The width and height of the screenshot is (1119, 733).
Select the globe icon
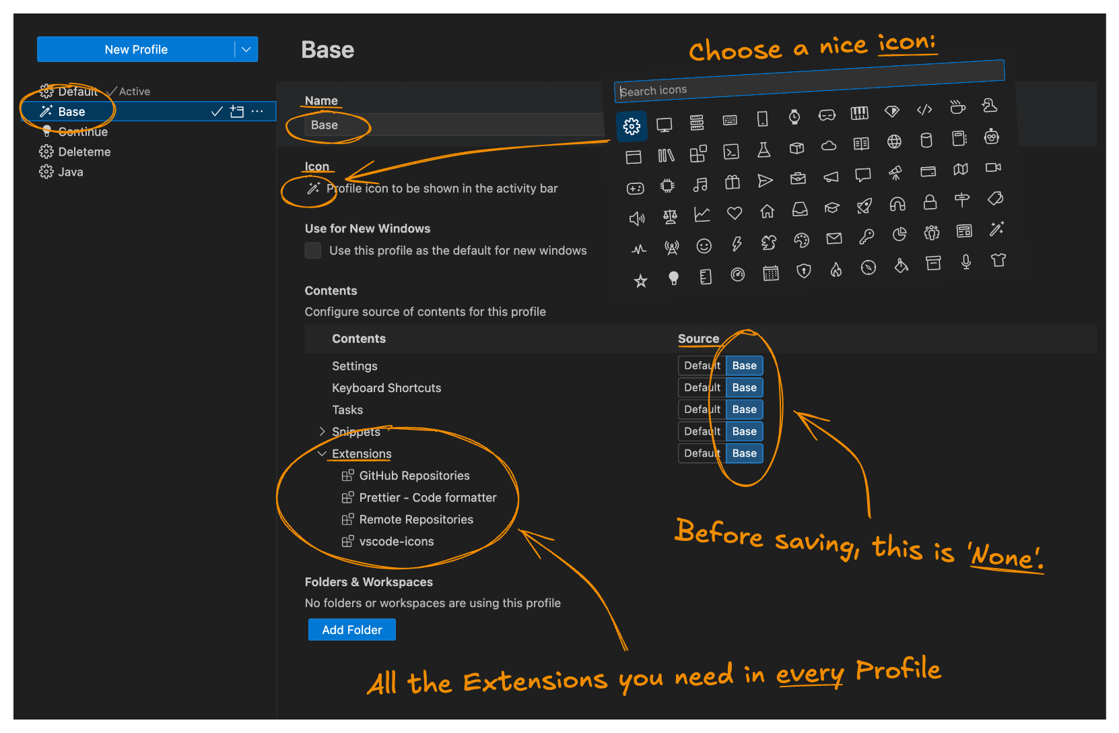[x=894, y=141]
